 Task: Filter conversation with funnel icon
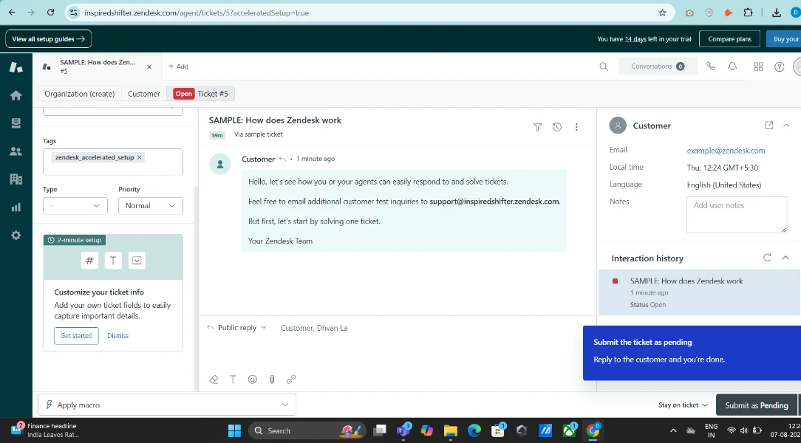pyautogui.click(x=537, y=127)
